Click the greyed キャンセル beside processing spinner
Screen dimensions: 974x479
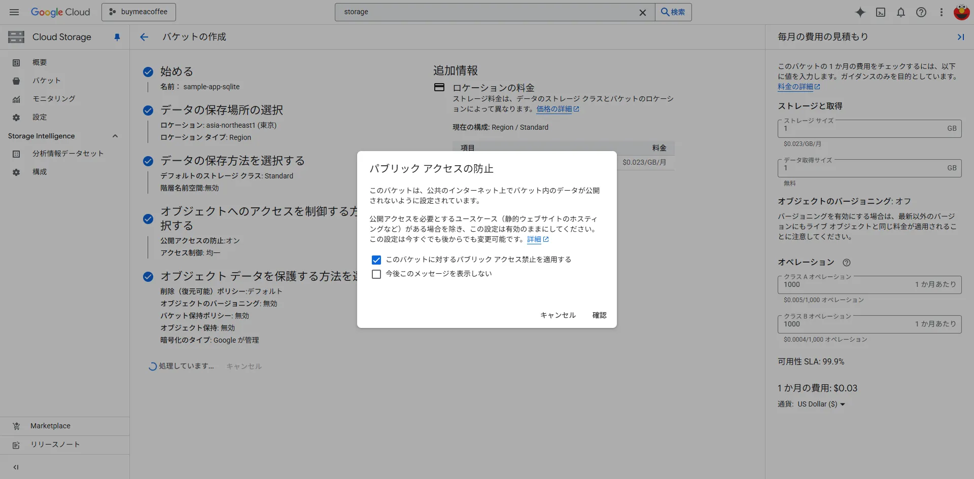[x=244, y=366]
